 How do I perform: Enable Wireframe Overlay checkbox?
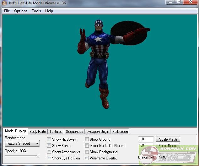point(87,158)
